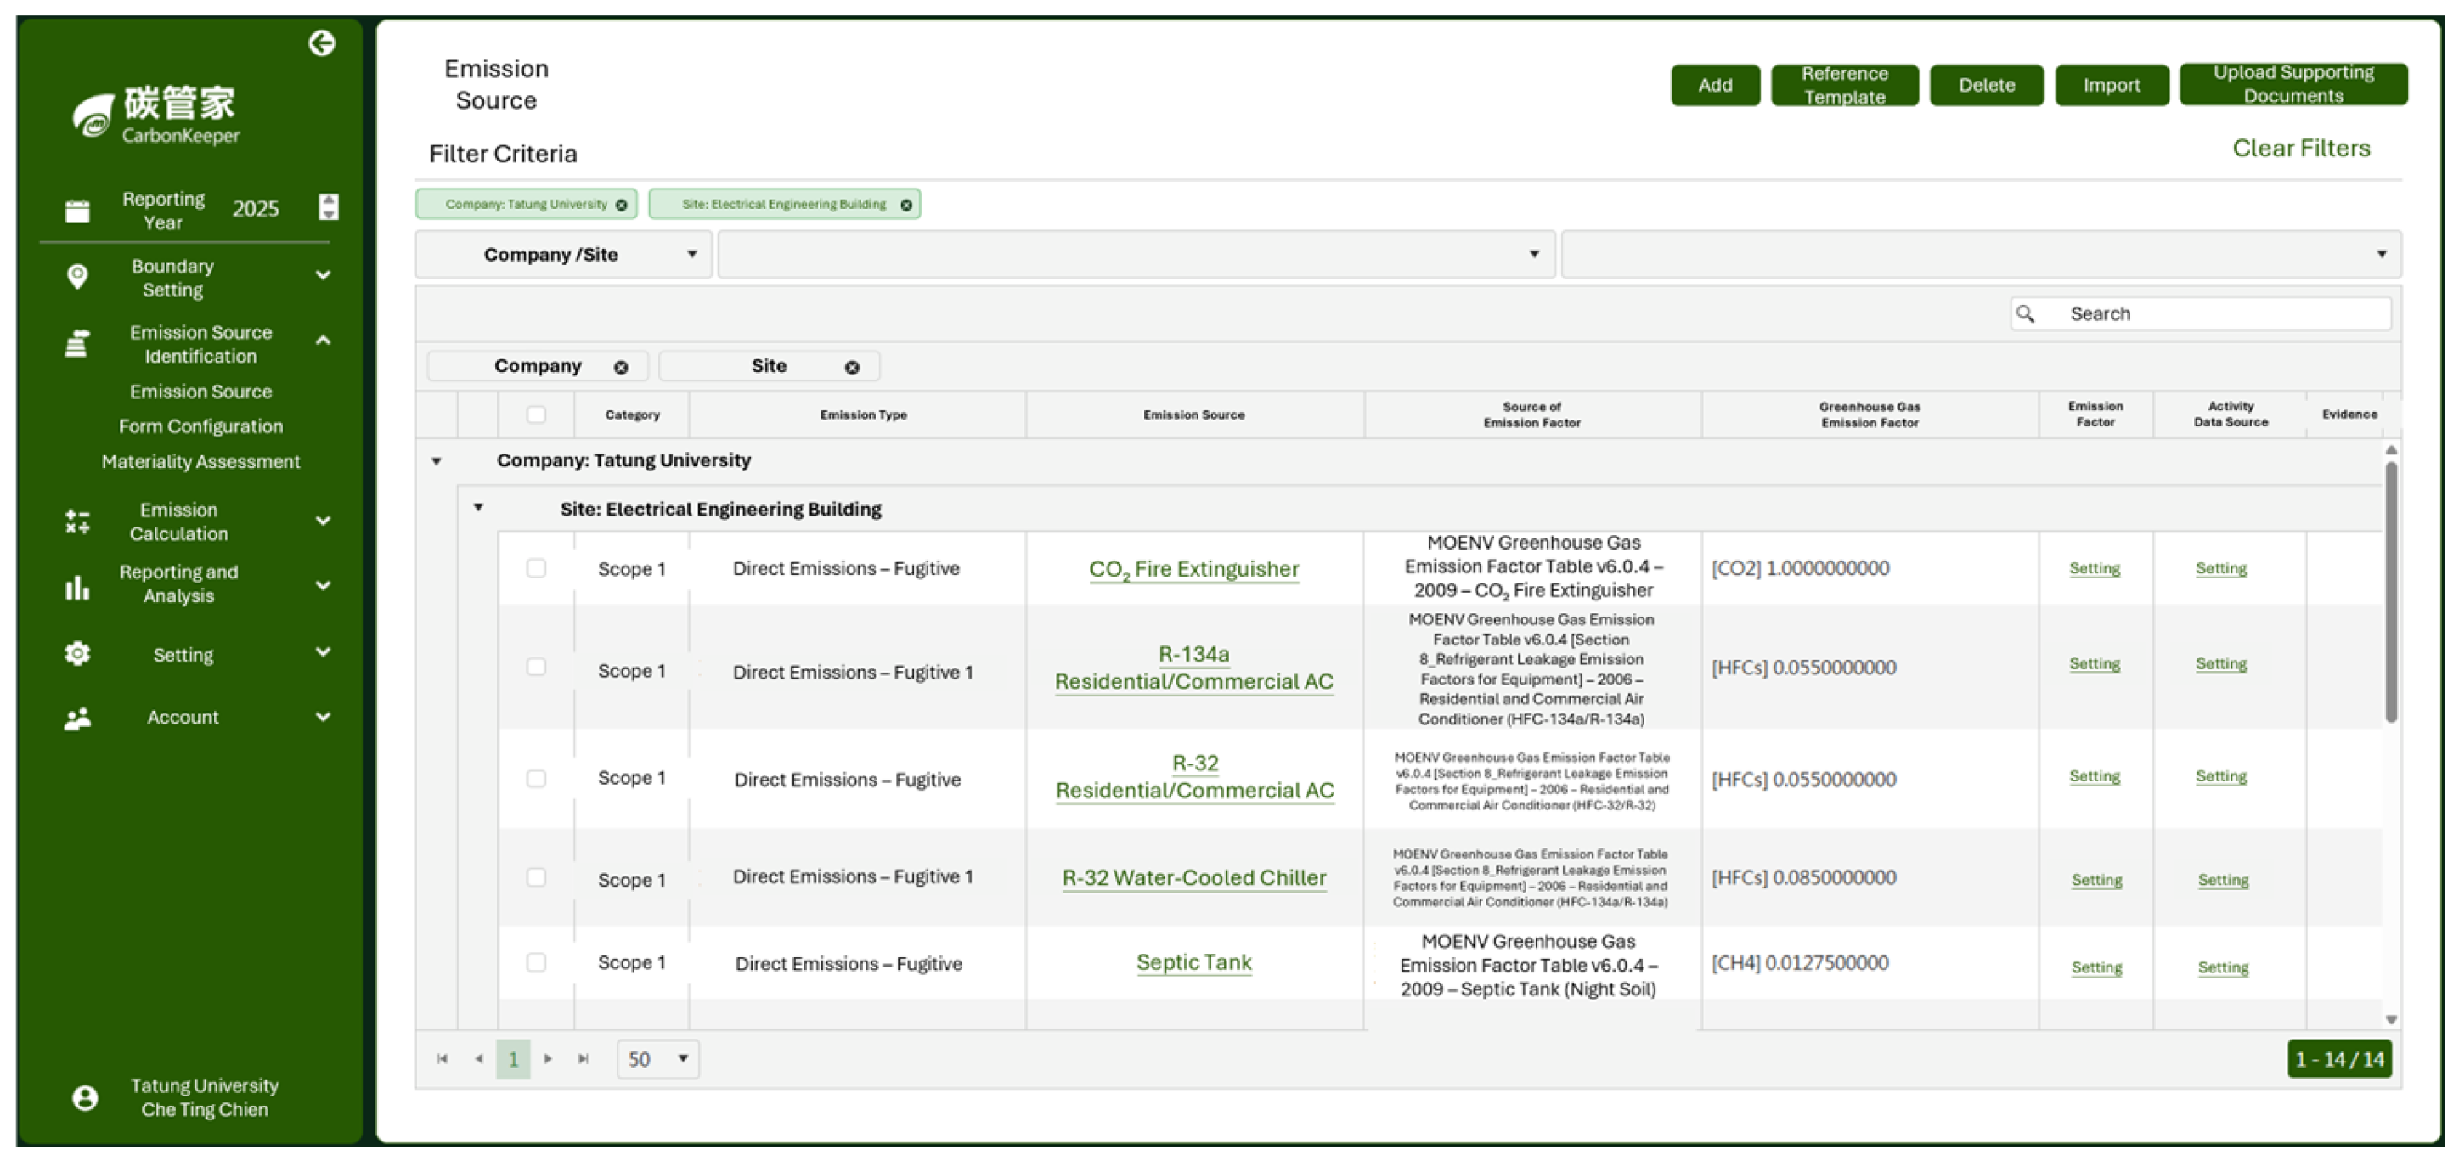Remove the Site: Electrical Engineering Building filter chip

pos(906,205)
